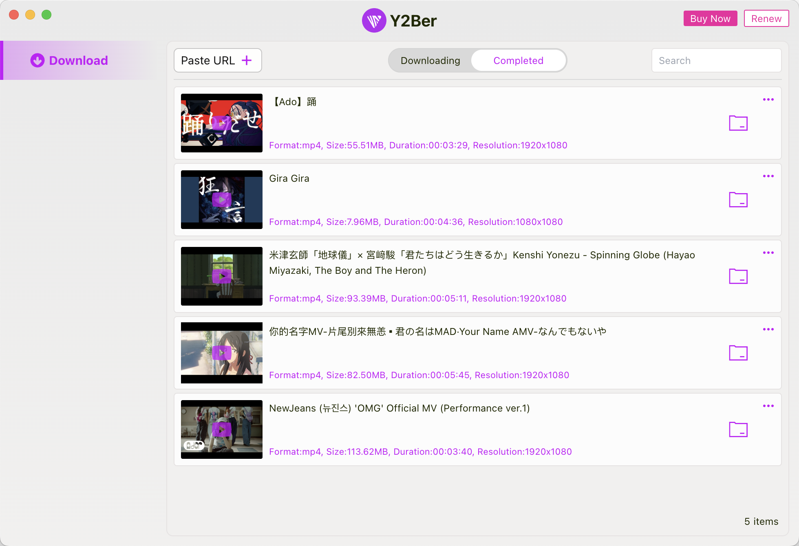Play the NewJeans OMG thumbnail
The image size is (799, 546).
[222, 429]
